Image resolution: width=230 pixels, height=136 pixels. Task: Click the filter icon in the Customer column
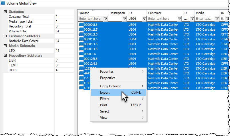(179, 19)
